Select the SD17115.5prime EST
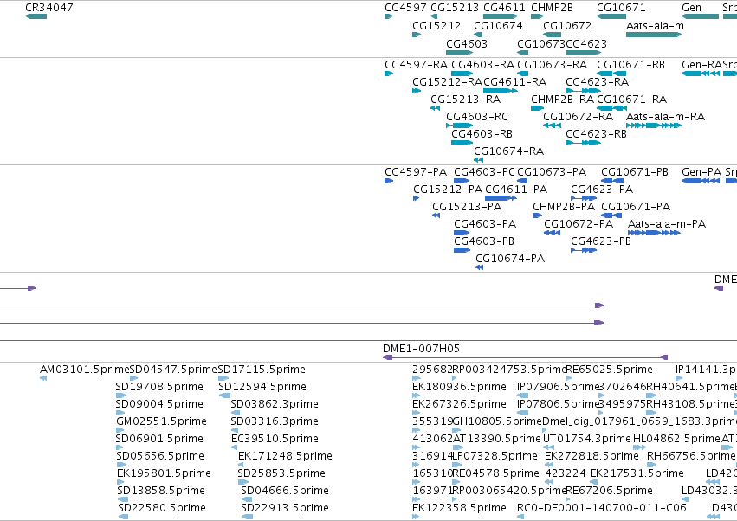Image resolution: width=737 pixels, height=521 pixels. 223,378
